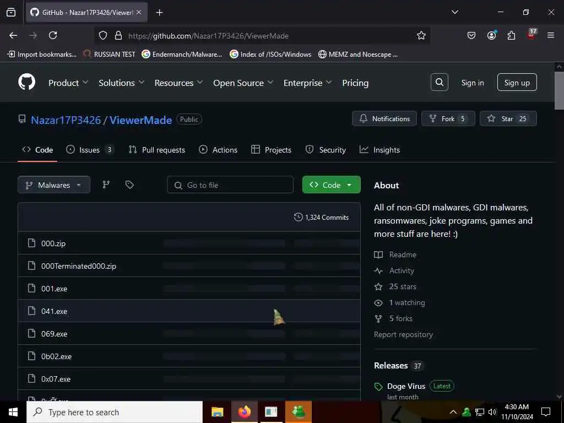564x423 pixels.
Task: Close the GitHub browser tab
Action: [139, 12]
